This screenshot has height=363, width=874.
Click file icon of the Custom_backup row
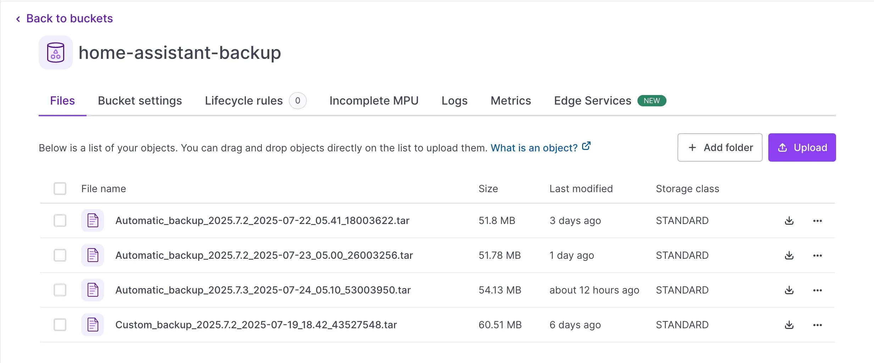93,325
